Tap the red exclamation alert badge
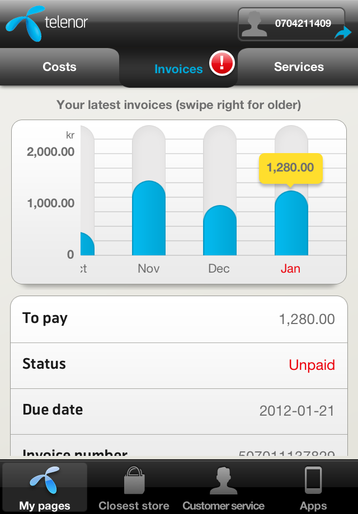The width and height of the screenshot is (358, 514). tap(222, 63)
